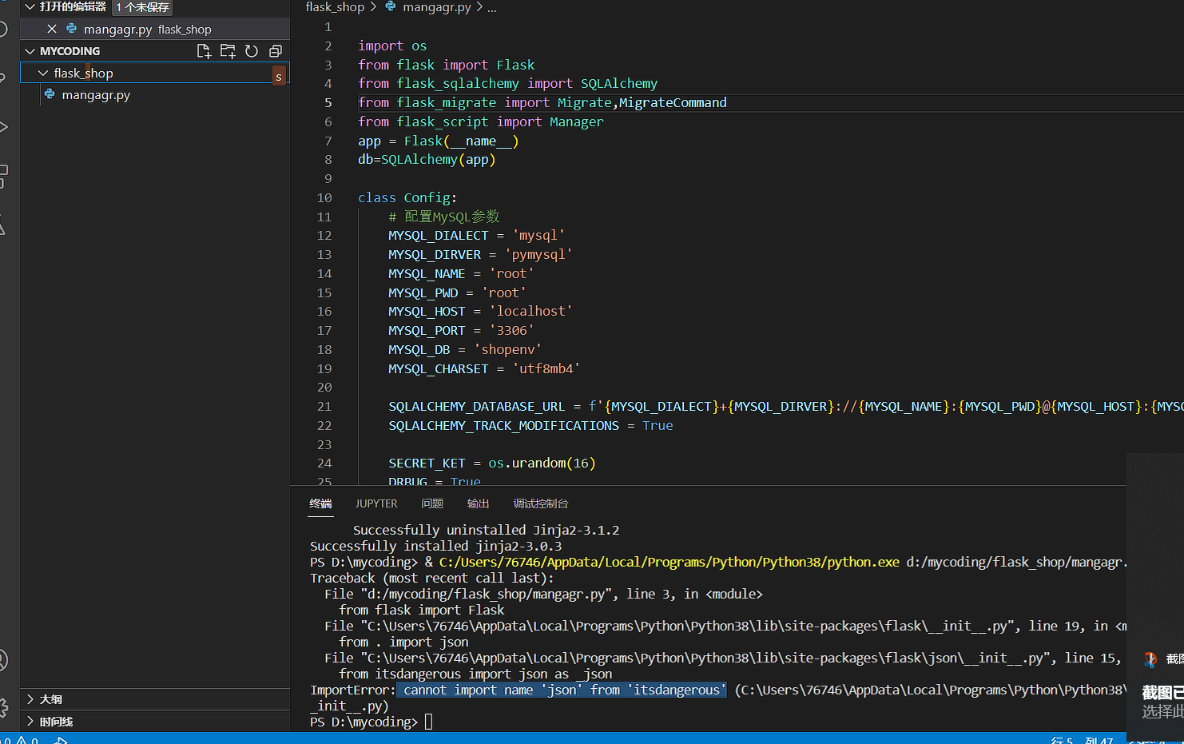Switch to the 问题 problems tab
Viewport: 1184px width, 744px height.
tap(432, 503)
